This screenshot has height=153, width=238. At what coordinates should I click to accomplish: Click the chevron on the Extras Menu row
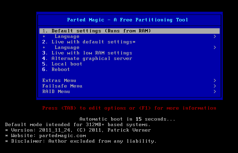click(215, 80)
